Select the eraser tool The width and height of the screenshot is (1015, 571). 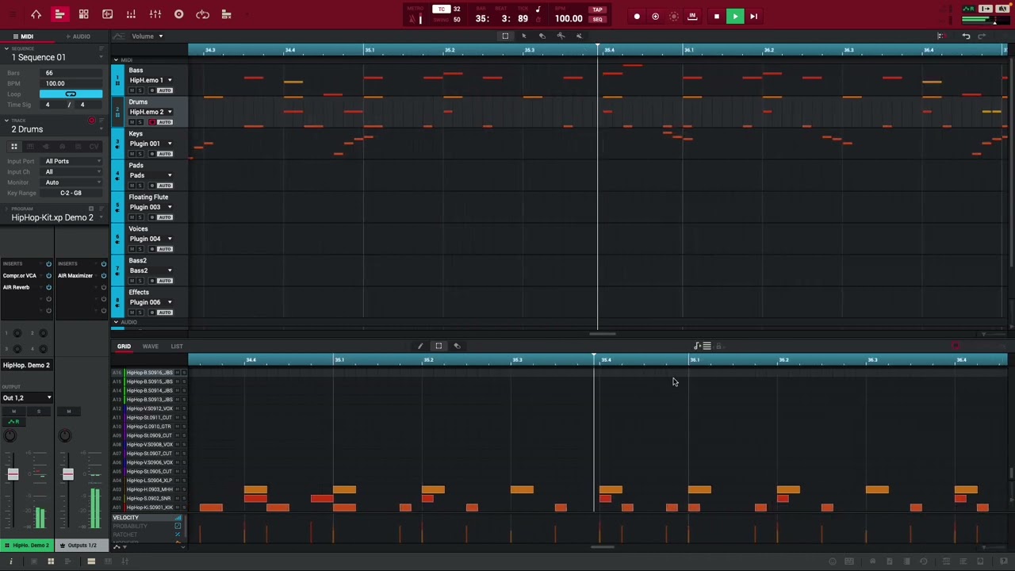pyautogui.click(x=542, y=36)
